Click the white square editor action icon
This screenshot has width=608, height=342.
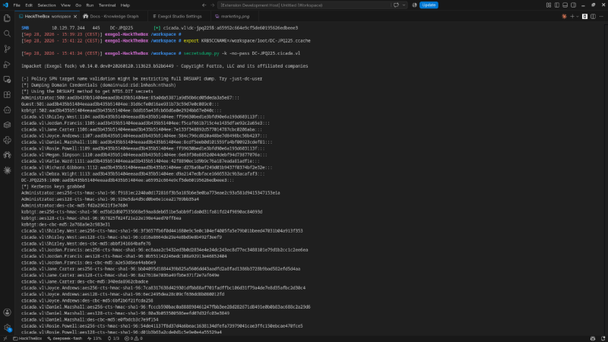click(x=584, y=16)
